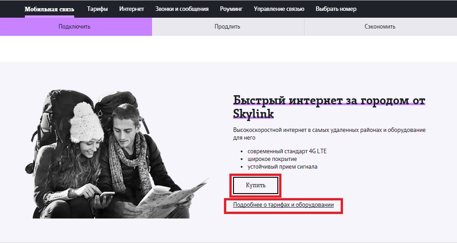Click the bullet устойчивый прием сигнала
Viewport: 457px width, 243px height.
coord(282,167)
